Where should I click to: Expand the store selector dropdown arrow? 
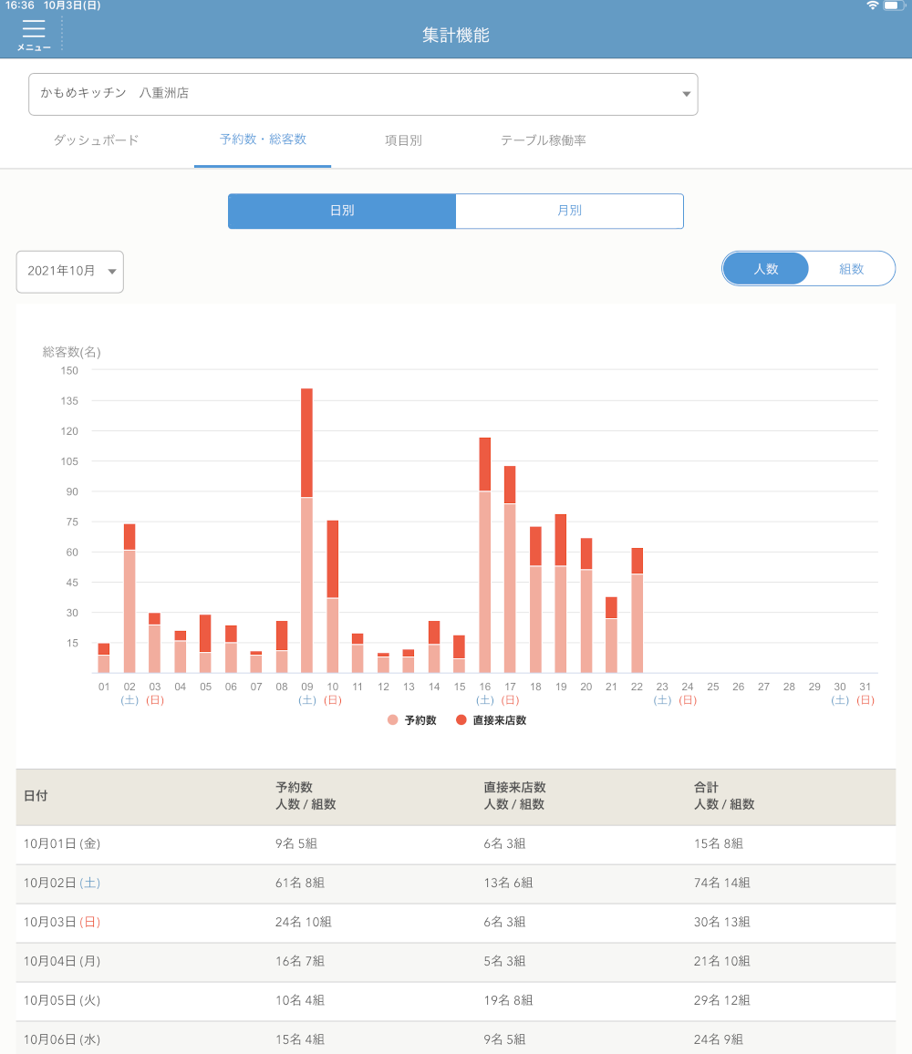[x=686, y=94]
